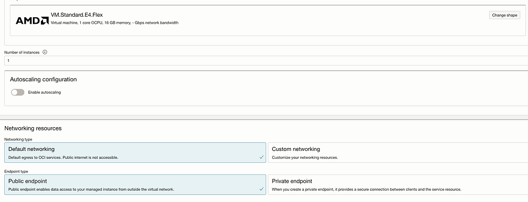Click the Number of instances label
The width and height of the screenshot is (528, 202).
(x=22, y=53)
